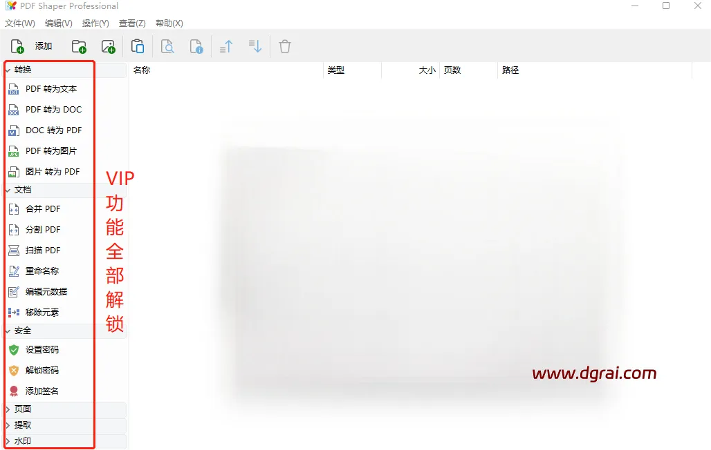Click the add file icon in toolbar
This screenshot has width=711, height=450.
[17, 46]
